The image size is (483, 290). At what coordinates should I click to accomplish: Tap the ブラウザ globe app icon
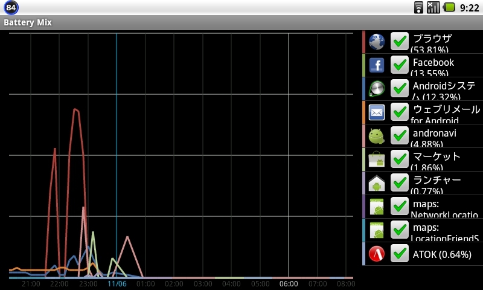click(x=376, y=42)
